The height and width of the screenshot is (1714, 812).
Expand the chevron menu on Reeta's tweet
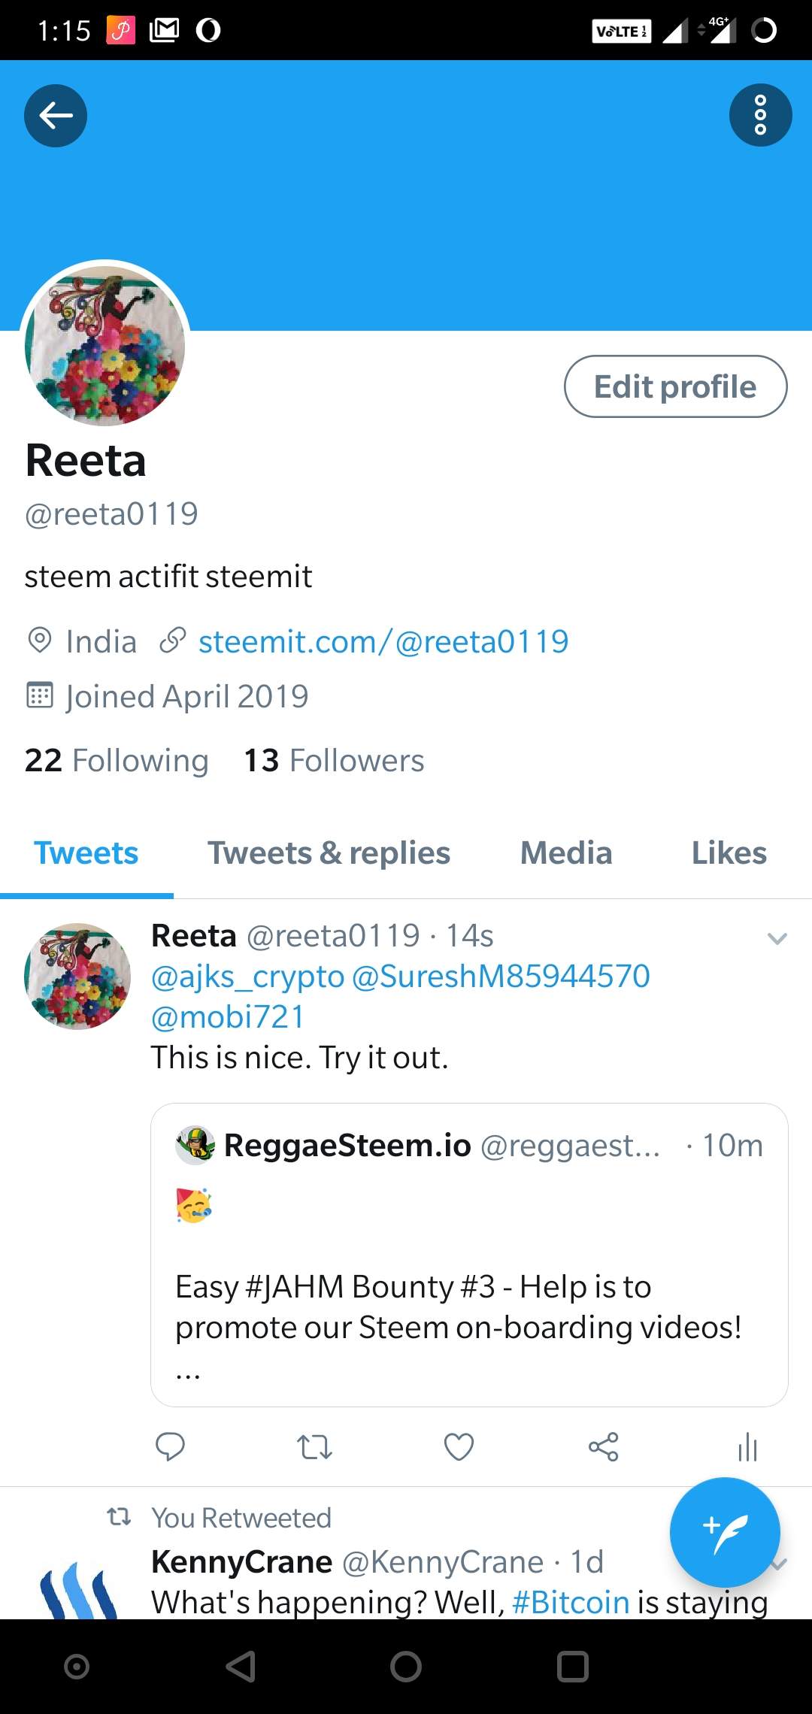click(x=777, y=938)
